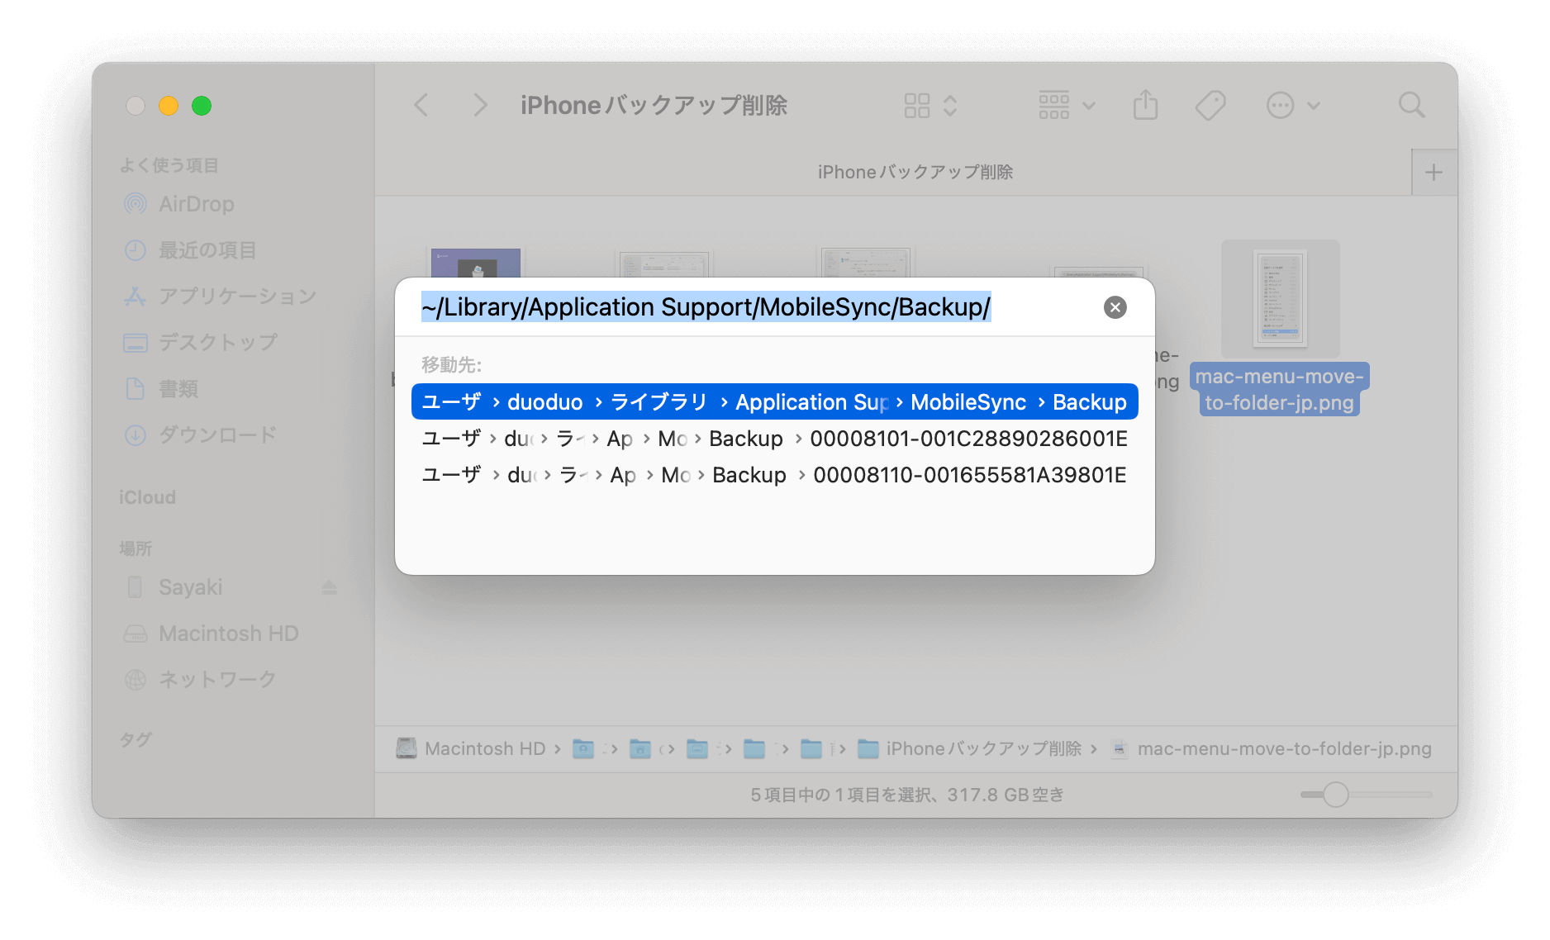Select suggestion 00008101-001C28890286001E
The height and width of the screenshot is (940, 1550).
coord(774,439)
